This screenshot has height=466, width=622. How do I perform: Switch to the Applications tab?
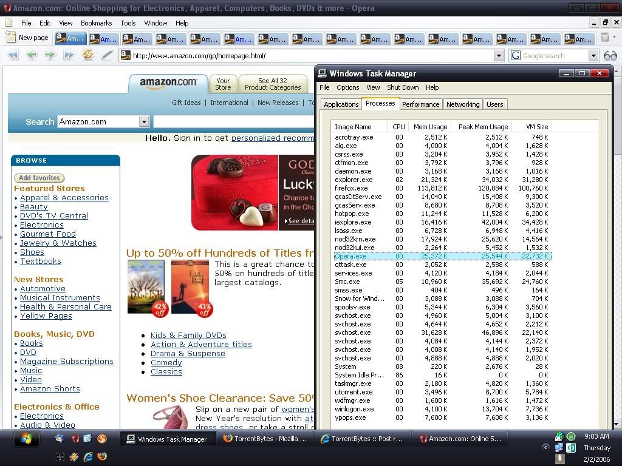pyautogui.click(x=341, y=104)
